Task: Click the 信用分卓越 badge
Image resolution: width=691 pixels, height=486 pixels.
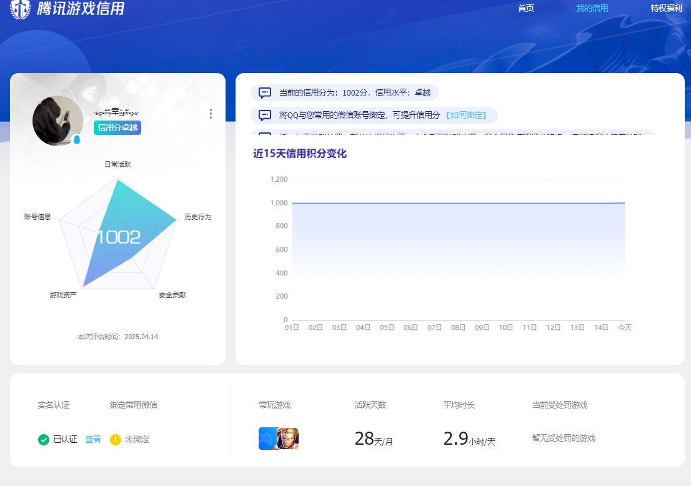Action: (117, 127)
